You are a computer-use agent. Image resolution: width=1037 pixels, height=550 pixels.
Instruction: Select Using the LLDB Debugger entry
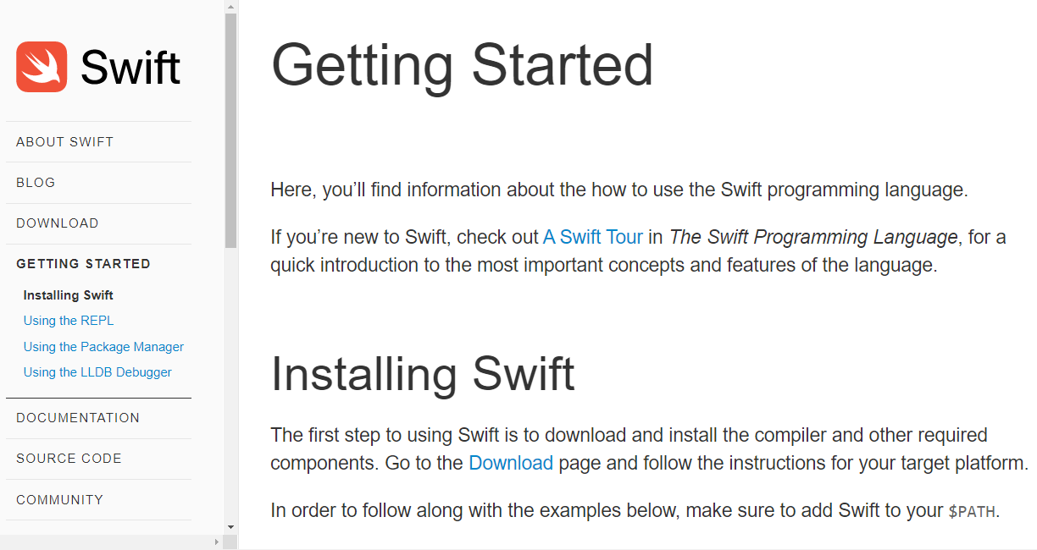(97, 371)
